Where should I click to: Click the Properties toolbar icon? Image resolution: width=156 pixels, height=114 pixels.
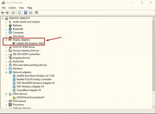pos(20,12)
